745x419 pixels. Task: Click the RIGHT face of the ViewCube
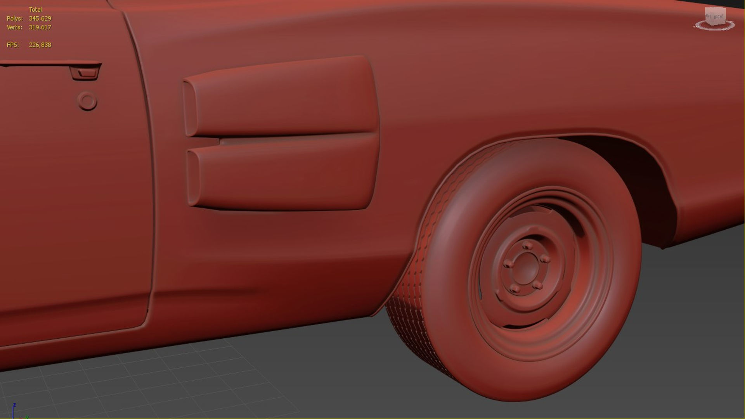coord(719,17)
